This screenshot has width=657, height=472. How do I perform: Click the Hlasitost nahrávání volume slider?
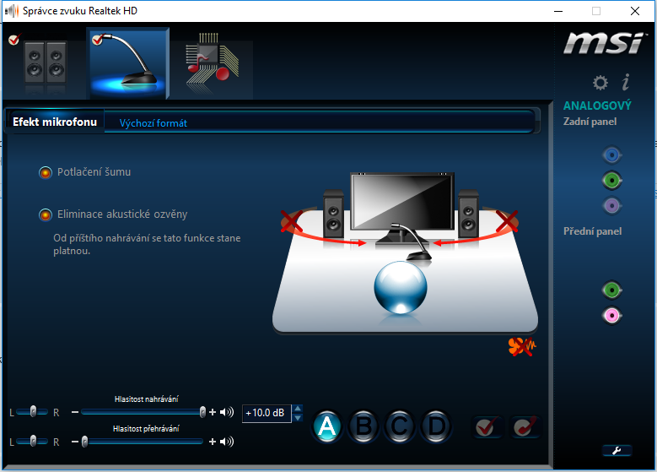tap(142, 412)
